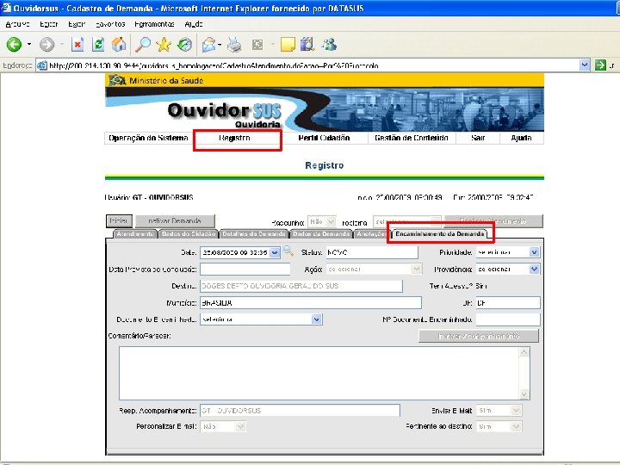Image resolution: width=620 pixels, height=465 pixels.
Task: Open the Operação do Sistema menu
Action: point(148,138)
